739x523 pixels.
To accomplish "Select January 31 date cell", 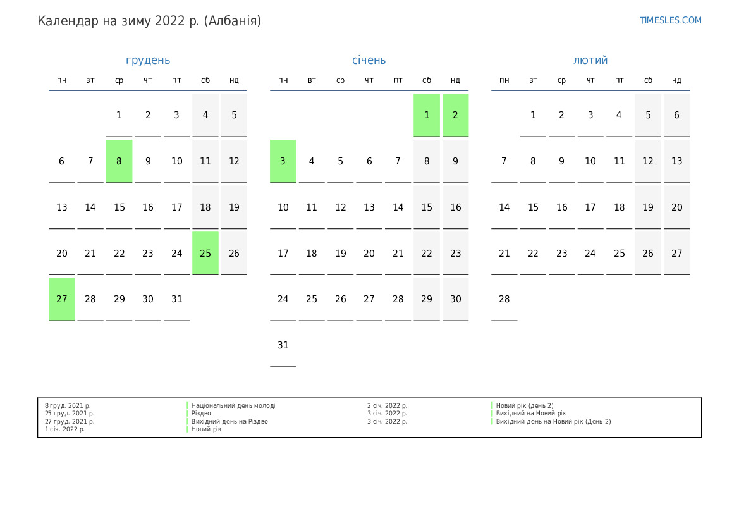I will (x=283, y=345).
